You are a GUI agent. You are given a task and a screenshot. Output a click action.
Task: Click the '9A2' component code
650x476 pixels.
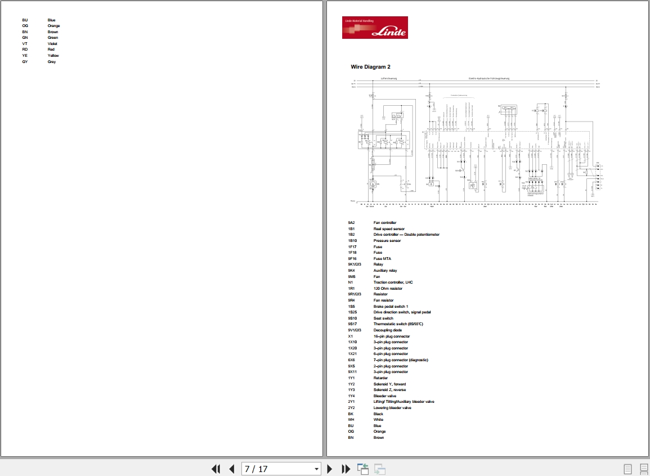[x=351, y=222]
